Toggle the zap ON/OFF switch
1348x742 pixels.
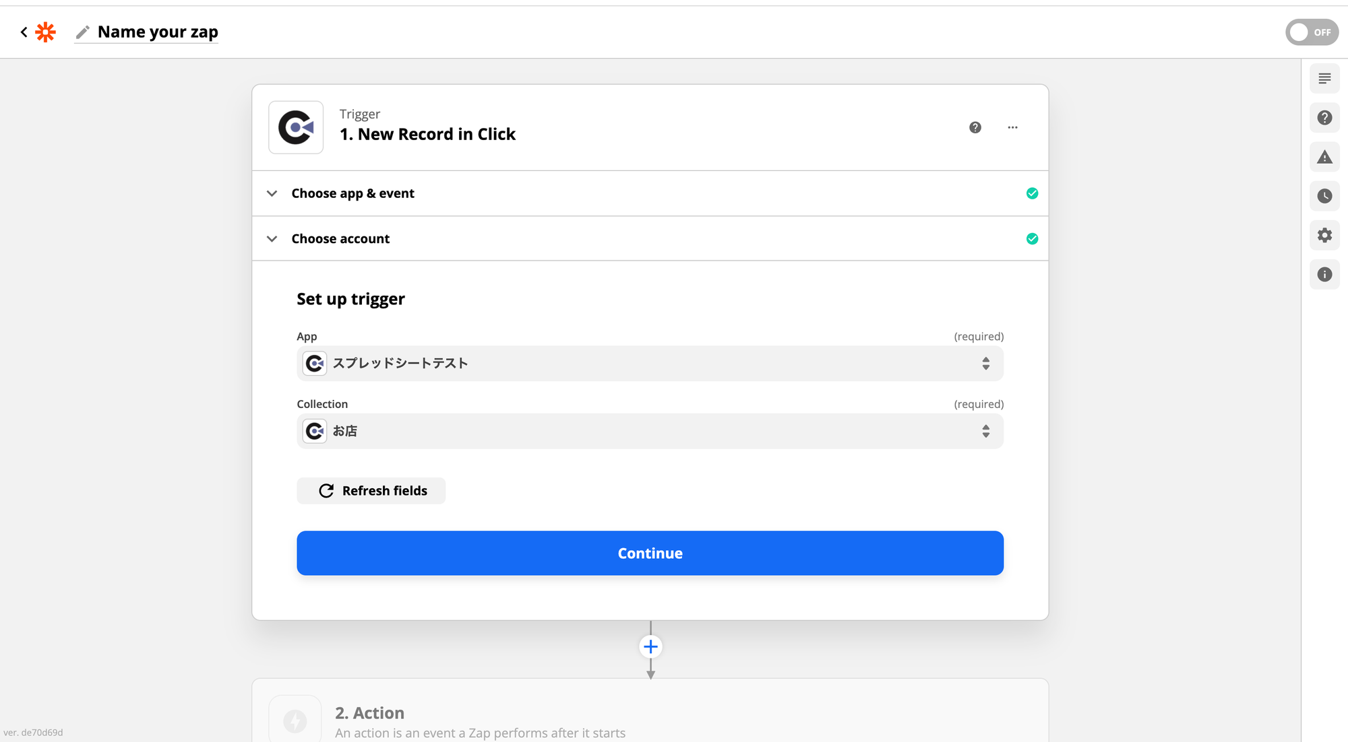(1312, 32)
